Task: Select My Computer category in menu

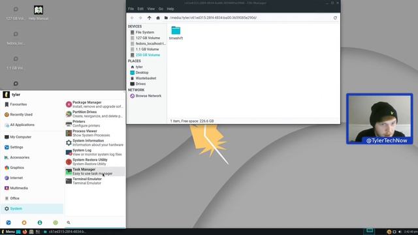Action: pyautogui.click(x=32, y=137)
